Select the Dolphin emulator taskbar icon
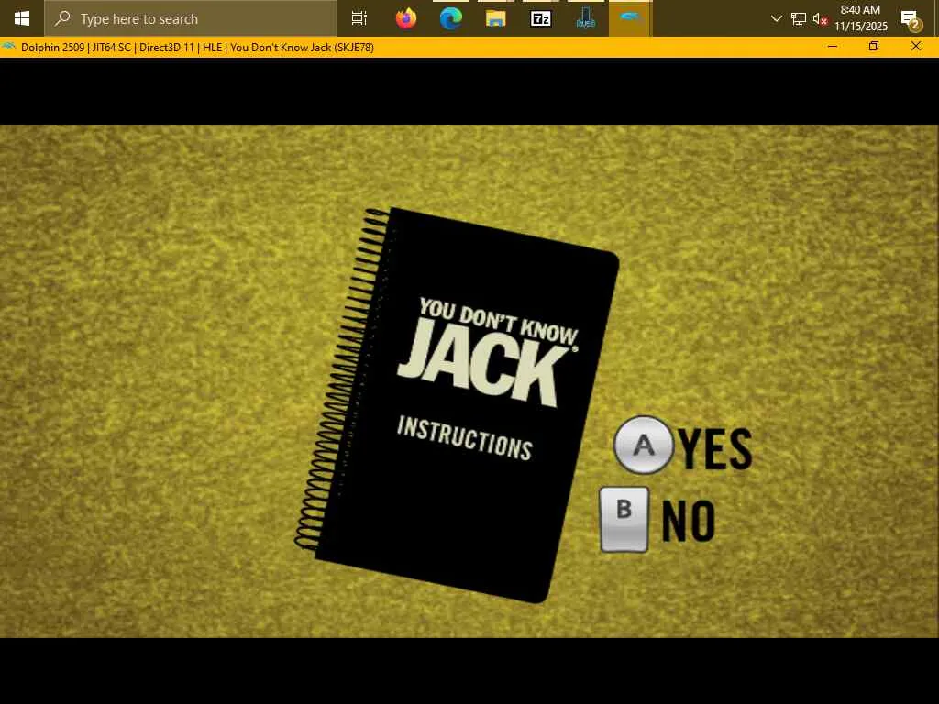 pyautogui.click(x=630, y=18)
